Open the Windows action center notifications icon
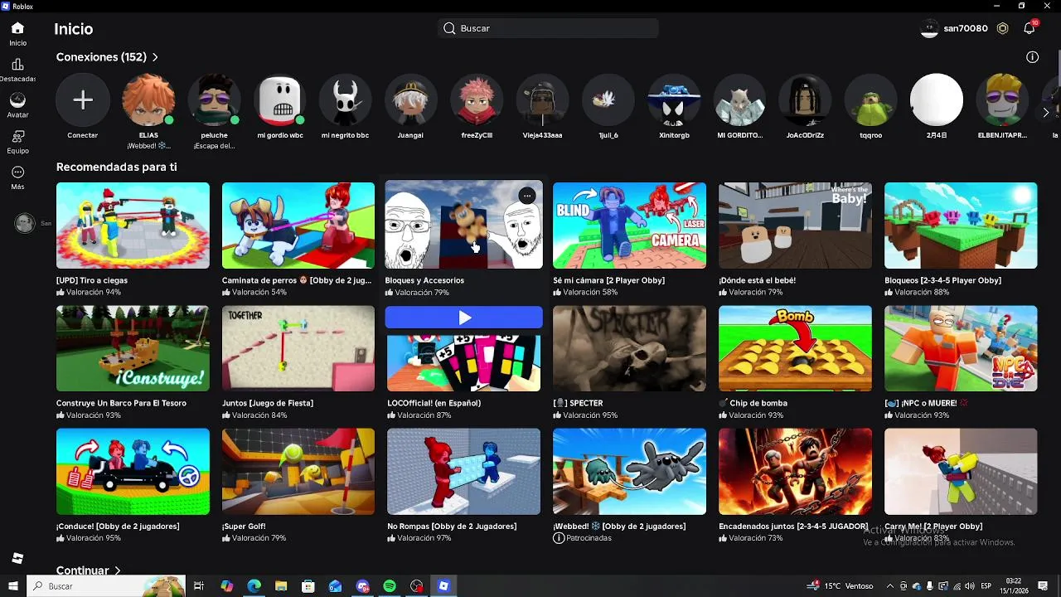Screen dimensions: 1061x597 [1043, 586]
